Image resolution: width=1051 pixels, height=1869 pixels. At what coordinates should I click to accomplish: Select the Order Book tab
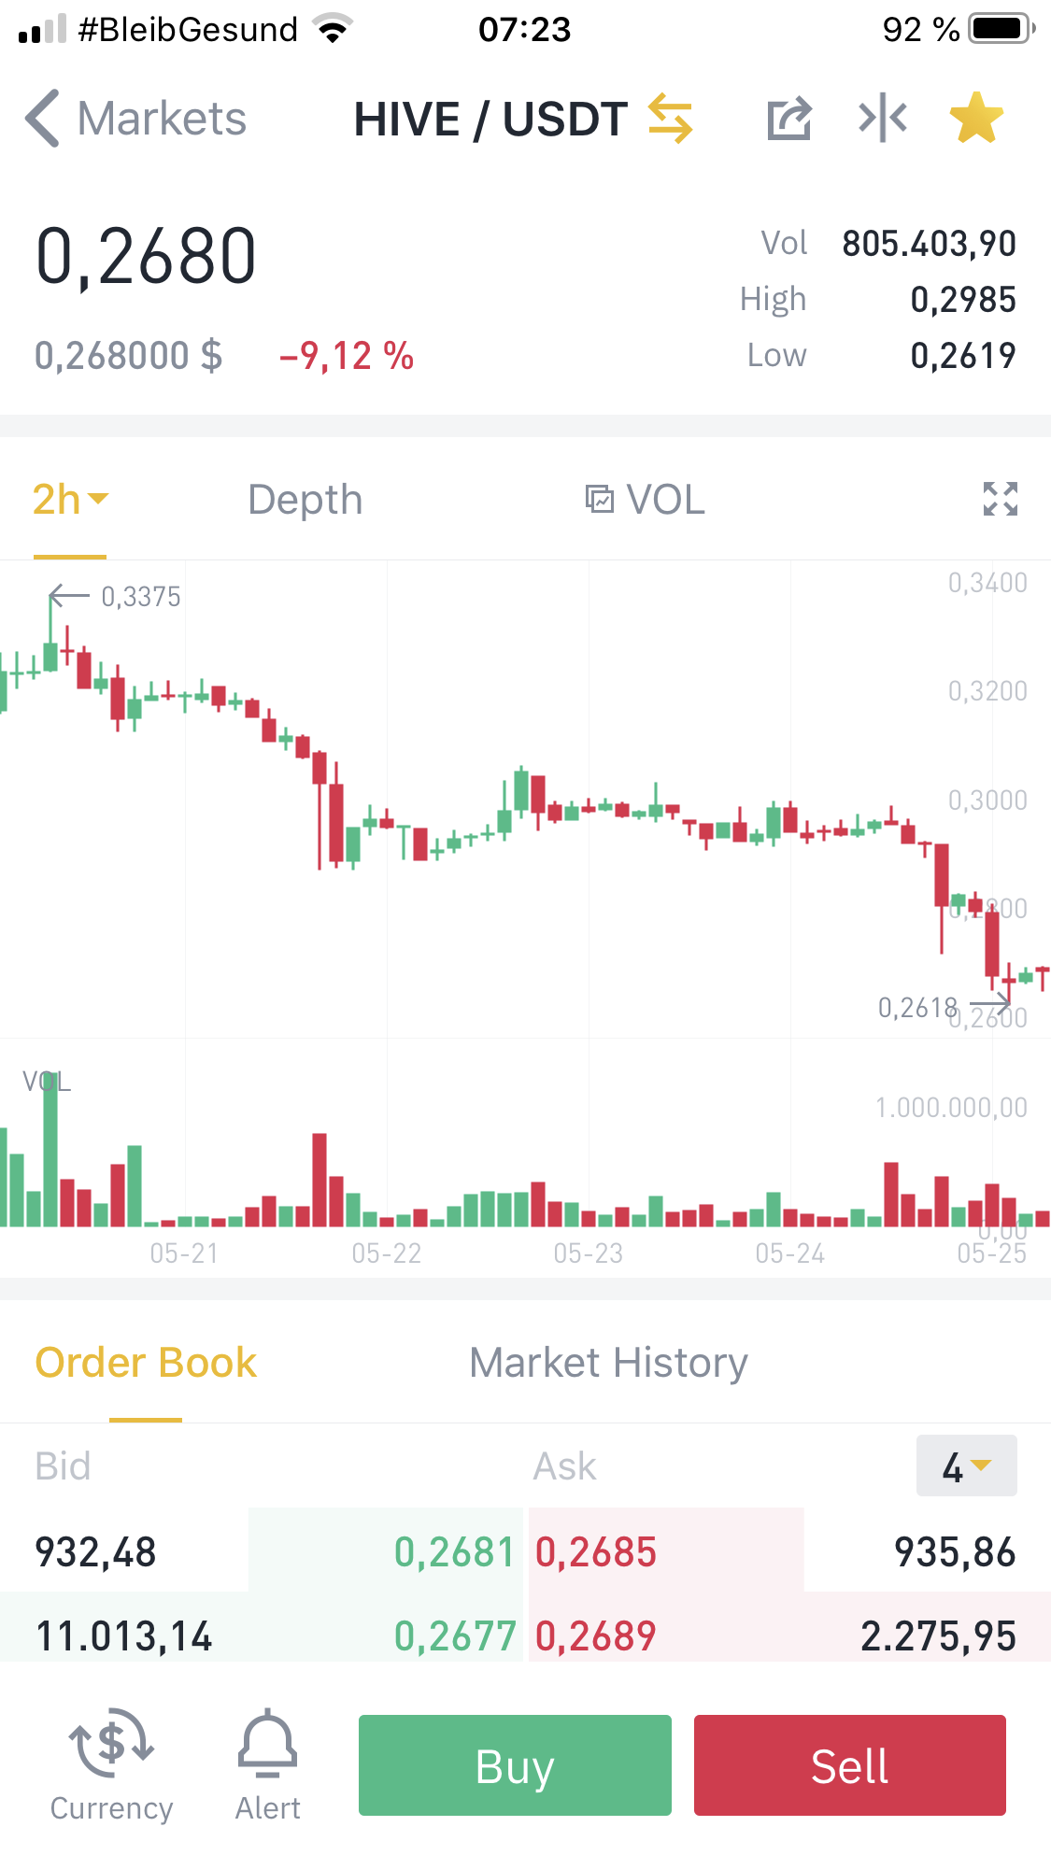tap(146, 1363)
